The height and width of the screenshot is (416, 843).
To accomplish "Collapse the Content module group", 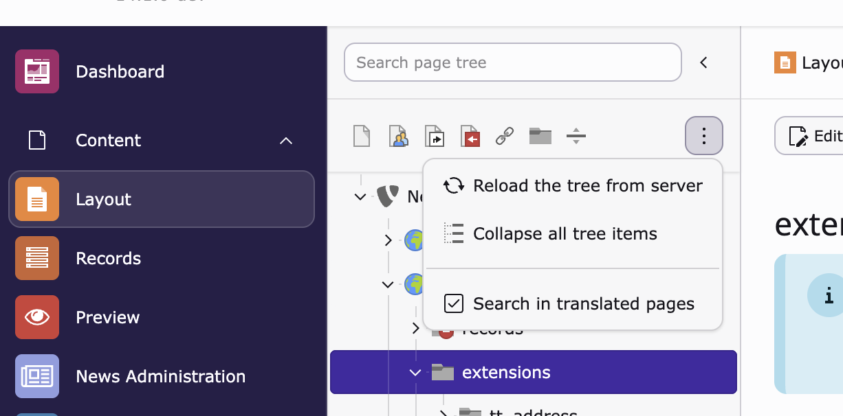I will click(286, 141).
